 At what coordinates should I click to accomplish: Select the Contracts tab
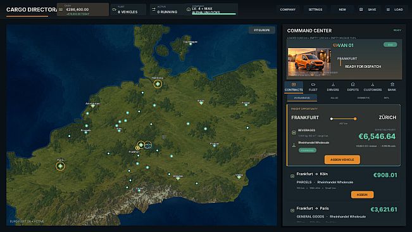click(294, 87)
